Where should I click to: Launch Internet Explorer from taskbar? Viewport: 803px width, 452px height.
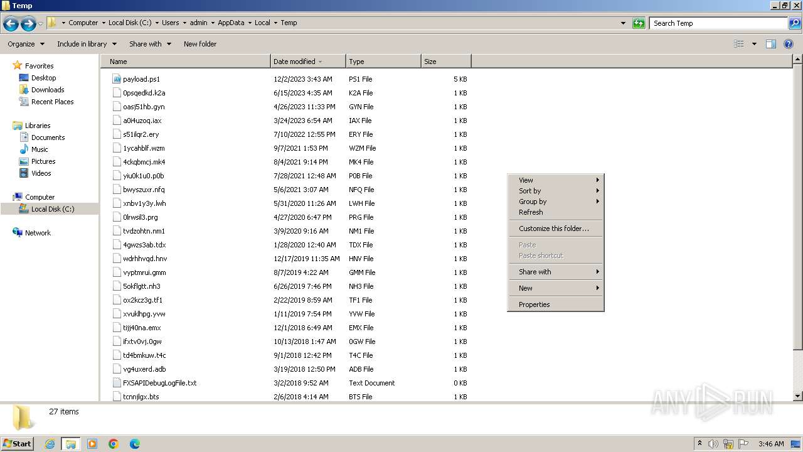50,444
